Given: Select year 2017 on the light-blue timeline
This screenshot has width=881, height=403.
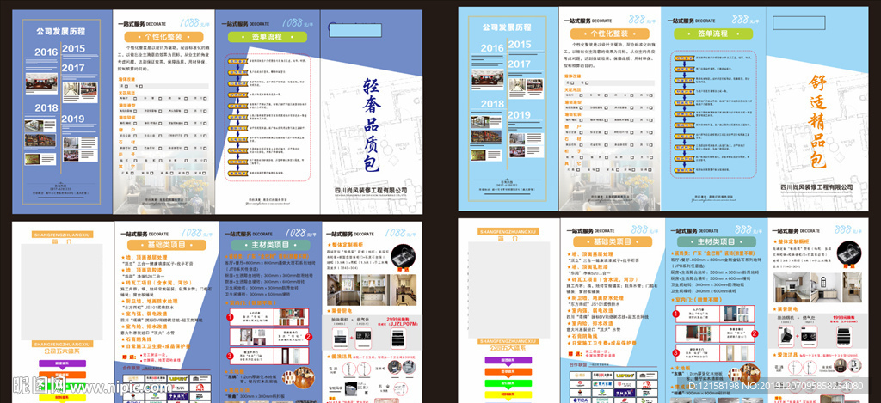Looking at the screenshot, I should click(x=519, y=64).
